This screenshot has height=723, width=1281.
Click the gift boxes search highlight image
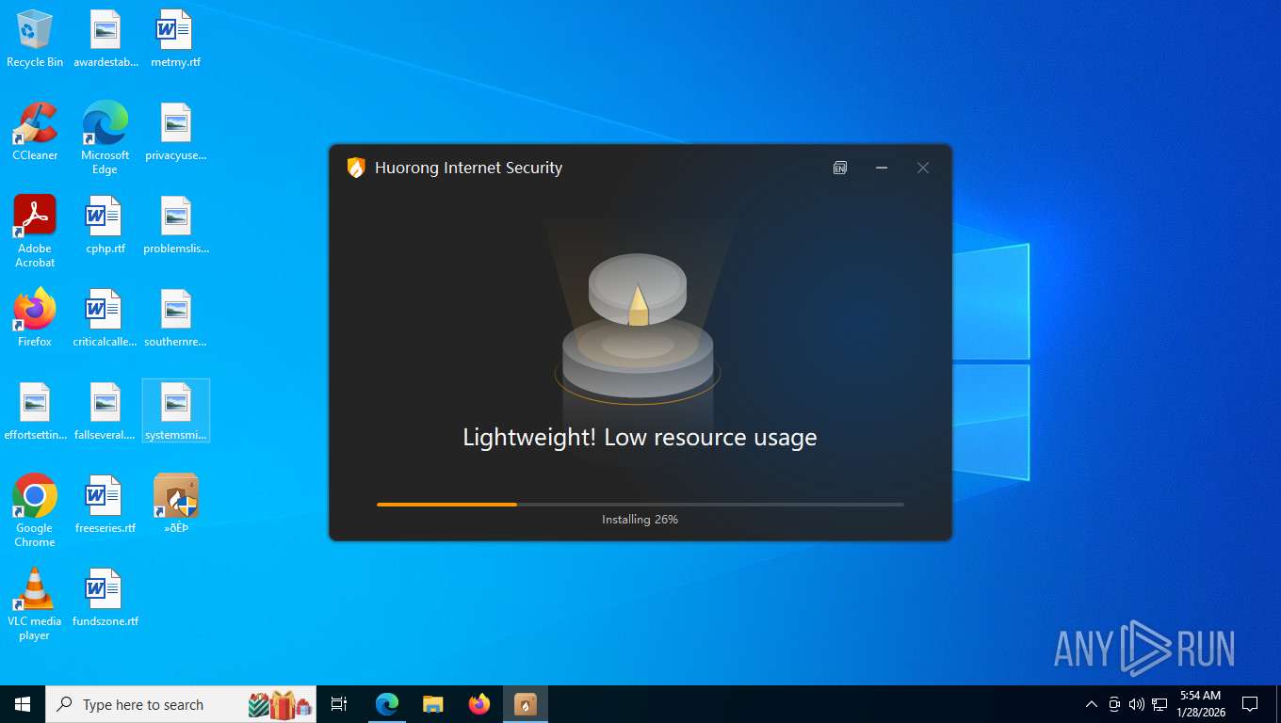pos(280,704)
